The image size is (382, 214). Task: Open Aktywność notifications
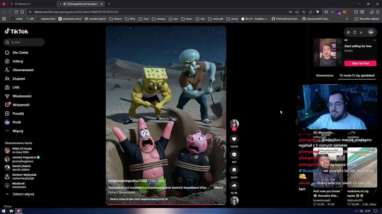tap(21, 105)
